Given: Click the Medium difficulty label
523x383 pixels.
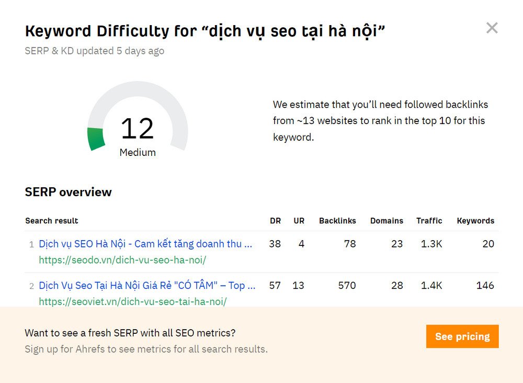Looking at the screenshot, I should pos(138,152).
